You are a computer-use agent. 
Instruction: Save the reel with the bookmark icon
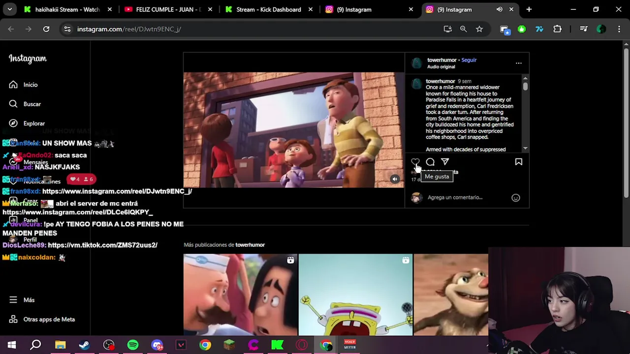pos(518,162)
